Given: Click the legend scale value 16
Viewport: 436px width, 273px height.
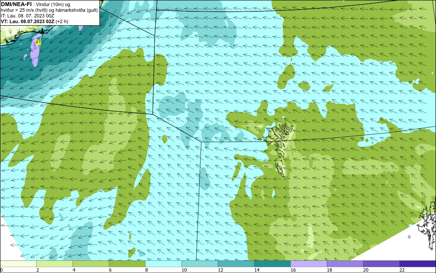Looking at the screenshot, I should 293,270.
